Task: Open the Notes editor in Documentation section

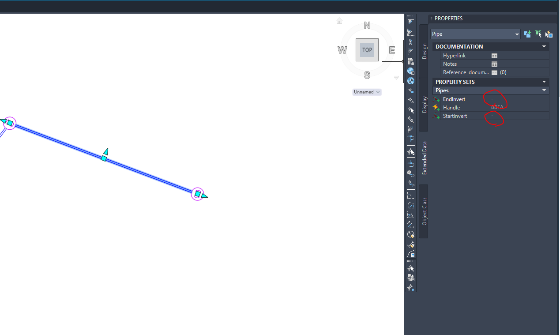Action: 494,64
